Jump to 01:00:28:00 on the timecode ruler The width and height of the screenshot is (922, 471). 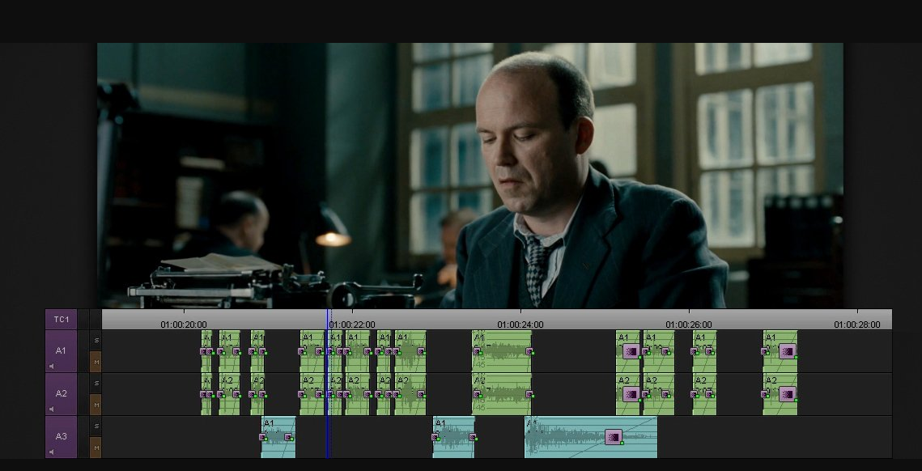pyautogui.click(x=857, y=325)
